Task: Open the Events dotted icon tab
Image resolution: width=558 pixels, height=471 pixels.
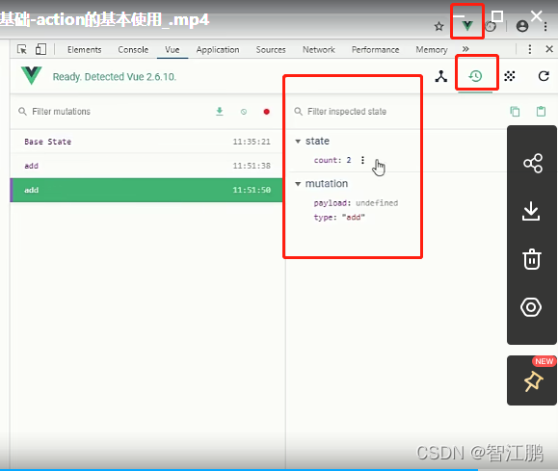Action: (510, 76)
